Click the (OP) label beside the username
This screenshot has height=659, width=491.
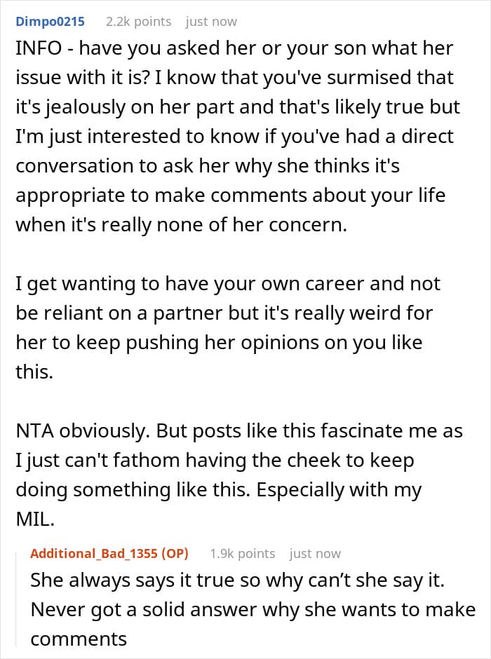pyautogui.click(x=175, y=553)
